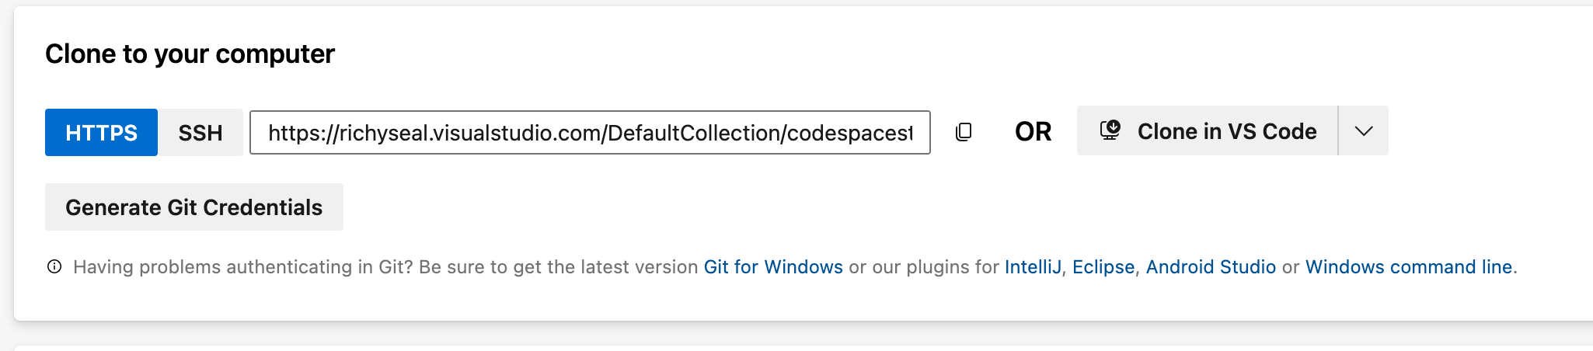Copy the clone URL to clipboard
This screenshot has width=1593, height=351.
(x=964, y=132)
